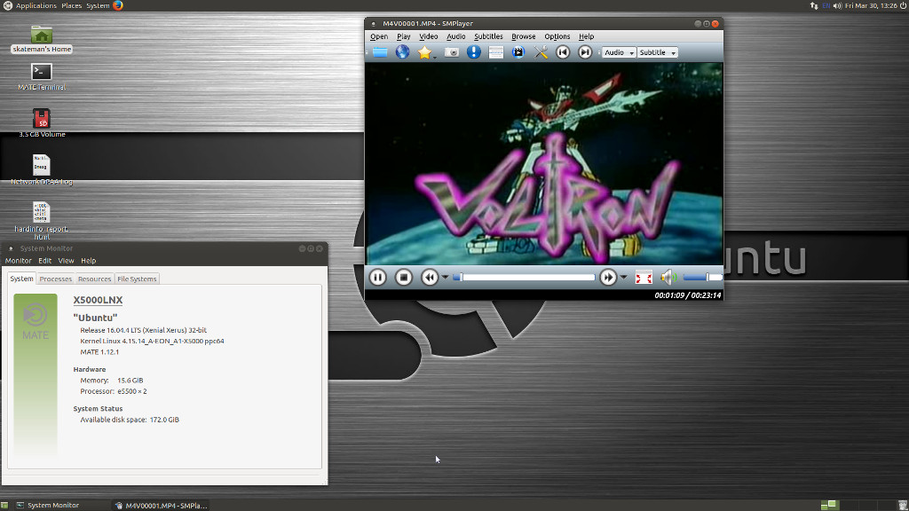Viewport: 909px width, 511px height.
Task: Stop the video playback in SMPlayer
Action: [404, 278]
